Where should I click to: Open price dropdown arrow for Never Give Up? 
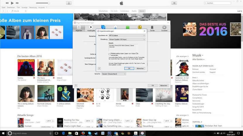click(x=171, y=121)
